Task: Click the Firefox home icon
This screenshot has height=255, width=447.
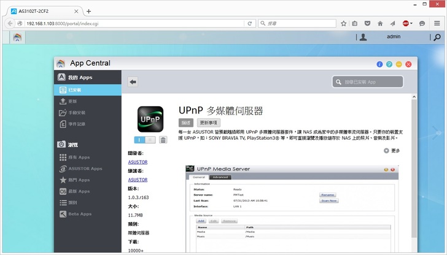Action: [380, 23]
